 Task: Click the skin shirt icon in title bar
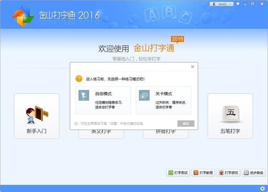pos(238,4)
